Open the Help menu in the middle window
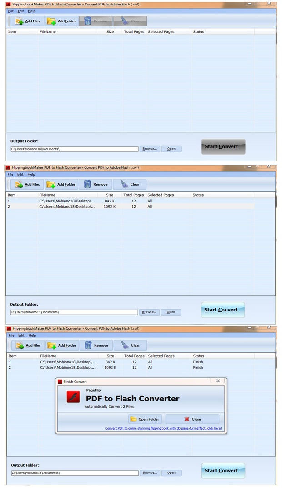The image size is (282, 488). click(x=31, y=175)
